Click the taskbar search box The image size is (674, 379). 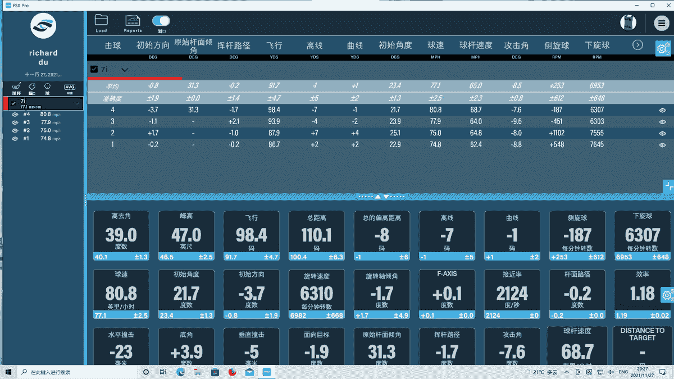tap(76, 372)
